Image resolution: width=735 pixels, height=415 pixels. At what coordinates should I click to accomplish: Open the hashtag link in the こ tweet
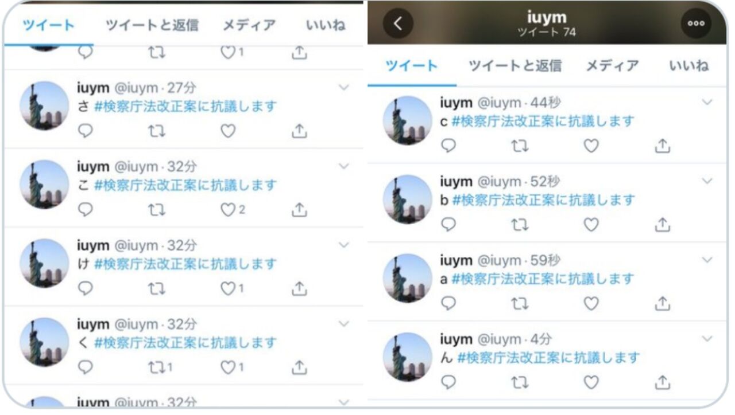[185, 185]
